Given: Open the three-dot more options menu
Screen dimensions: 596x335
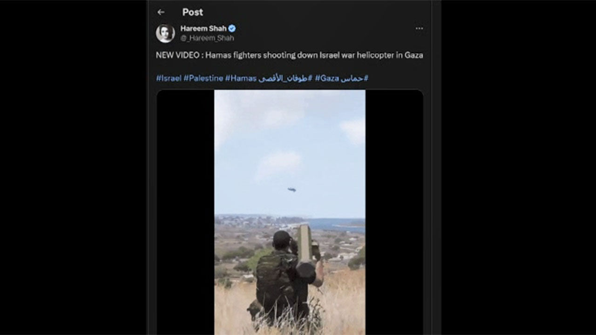Looking at the screenshot, I should [419, 28].
